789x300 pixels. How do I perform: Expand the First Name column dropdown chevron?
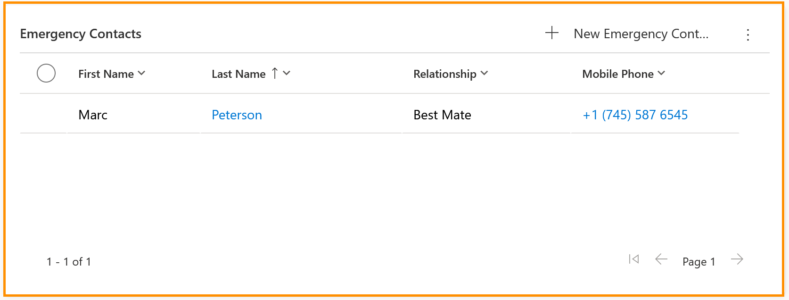click(x=141, y=73)
